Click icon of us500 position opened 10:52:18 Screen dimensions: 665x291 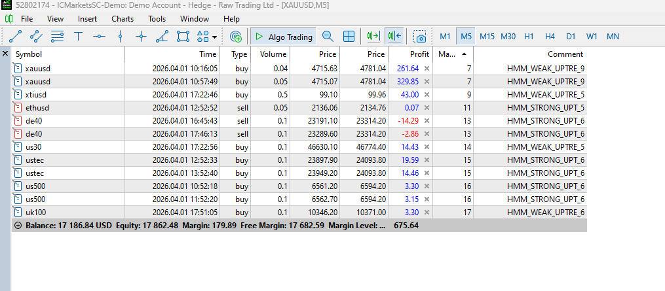click(18, 186)
